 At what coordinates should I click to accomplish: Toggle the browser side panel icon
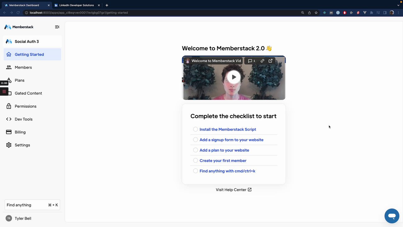[385, 13]
